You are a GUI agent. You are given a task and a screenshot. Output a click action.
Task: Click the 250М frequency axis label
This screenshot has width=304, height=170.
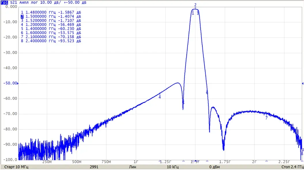click(x=47, y=162)
